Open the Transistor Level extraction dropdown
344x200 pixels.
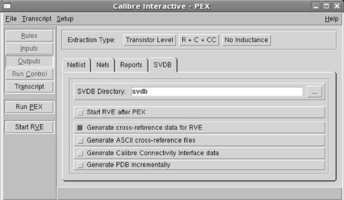(149, 40)
